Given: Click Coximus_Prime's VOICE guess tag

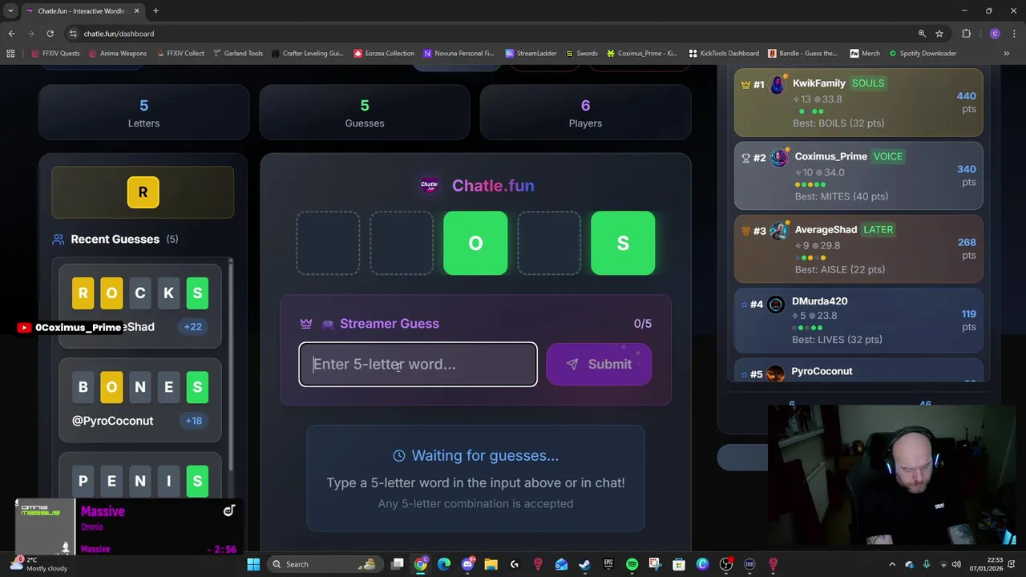Looking at the screenshot, I should click(x=887, y=156).
